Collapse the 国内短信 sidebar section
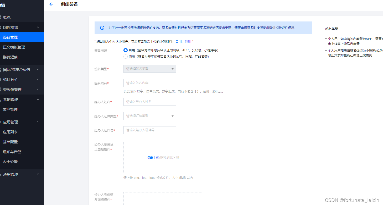 (x=22, y=27)
